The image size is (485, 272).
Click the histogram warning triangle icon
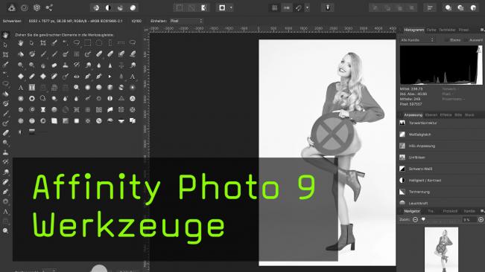point(479,49)
